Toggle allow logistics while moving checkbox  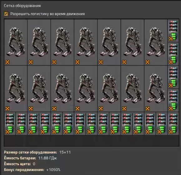6,14
